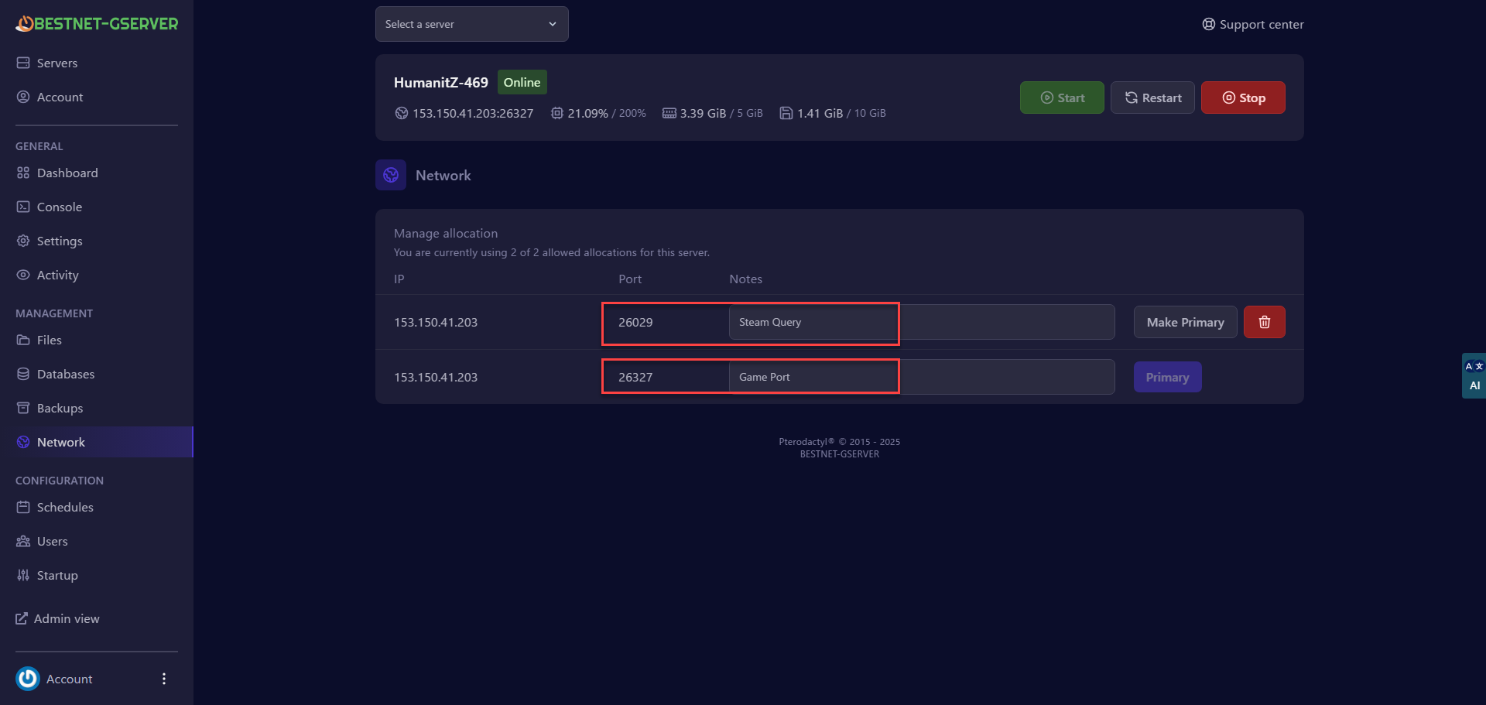The width and height of the screenshot is (1486, 705).
Task: Delete the 26029 allocation with trash icon
Action: (x=1265, y=322)
